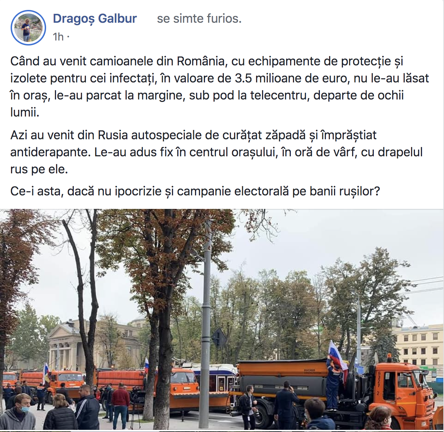Open the attached photo of orange trucks

click(x=222, y=320)
